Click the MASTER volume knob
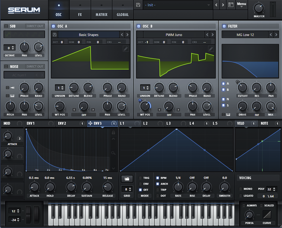Screen dimensions: 282x228 (259, 8)
